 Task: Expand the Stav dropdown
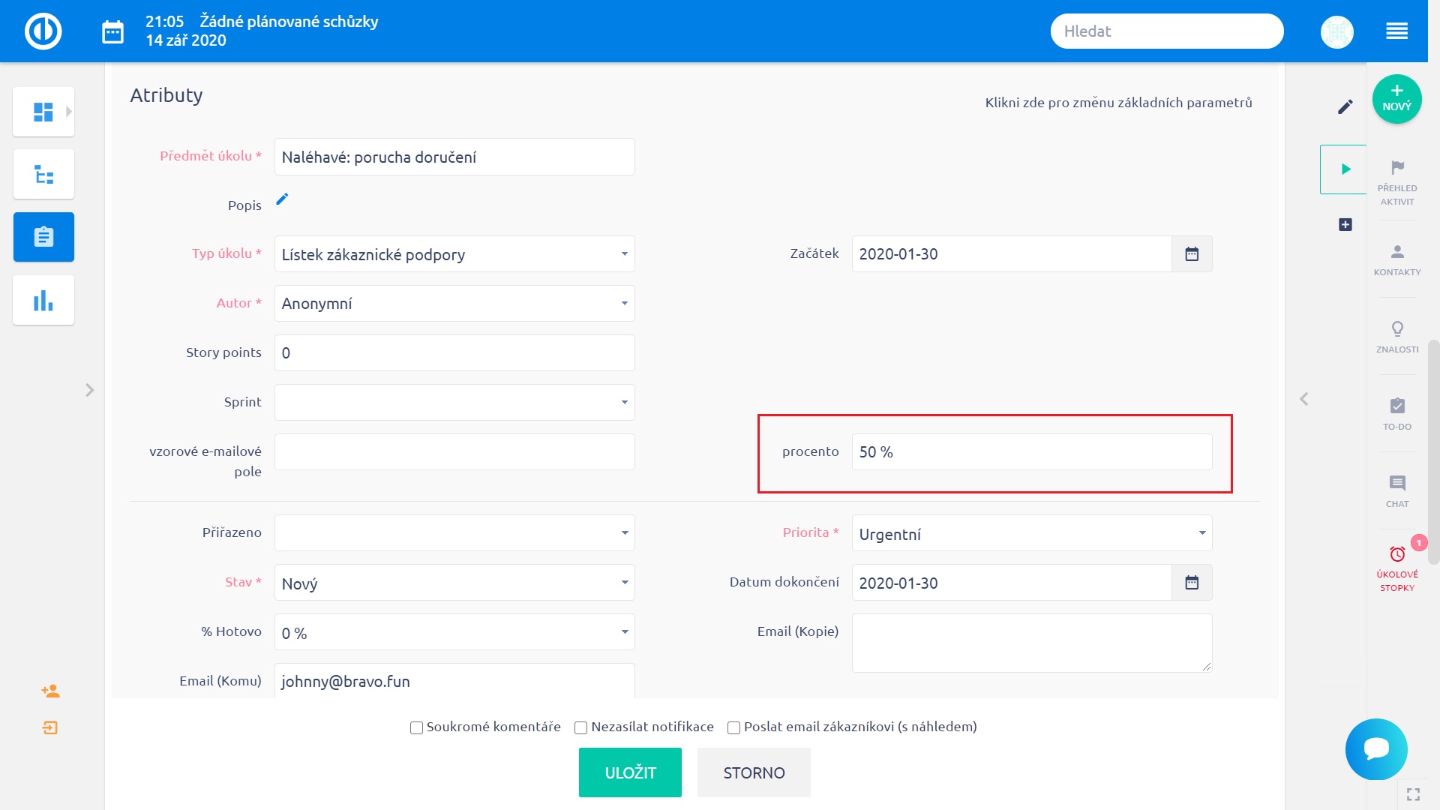(454, 583)
